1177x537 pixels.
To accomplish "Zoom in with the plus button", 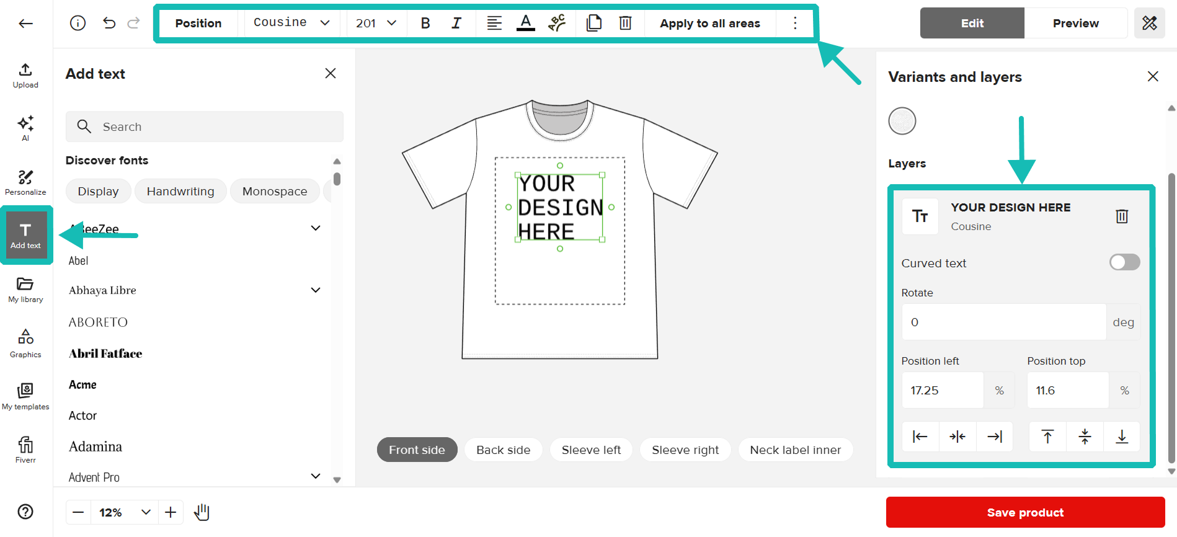I will 171,512.
